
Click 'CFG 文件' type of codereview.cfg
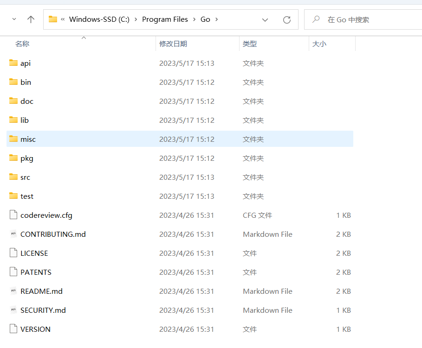point(257,215)
